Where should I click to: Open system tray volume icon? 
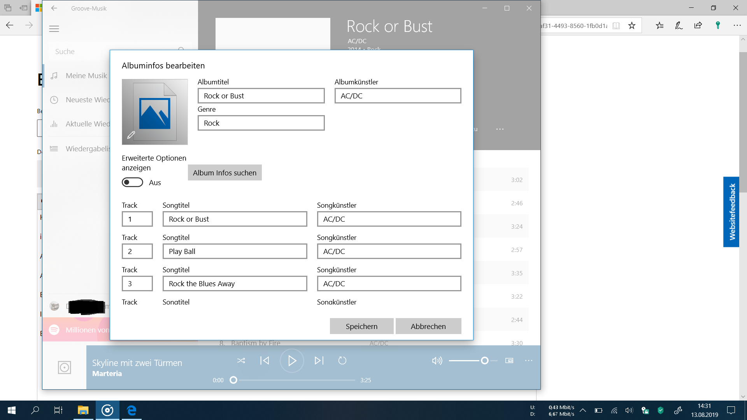click(x=629, y=410)
